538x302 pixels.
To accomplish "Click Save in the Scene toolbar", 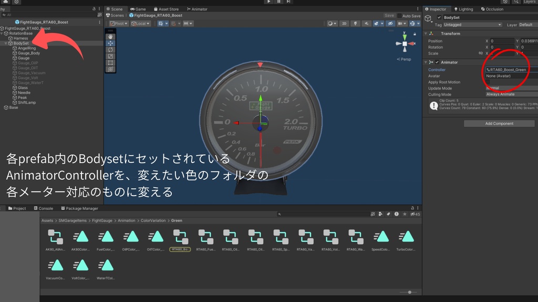I will (389, 15).
